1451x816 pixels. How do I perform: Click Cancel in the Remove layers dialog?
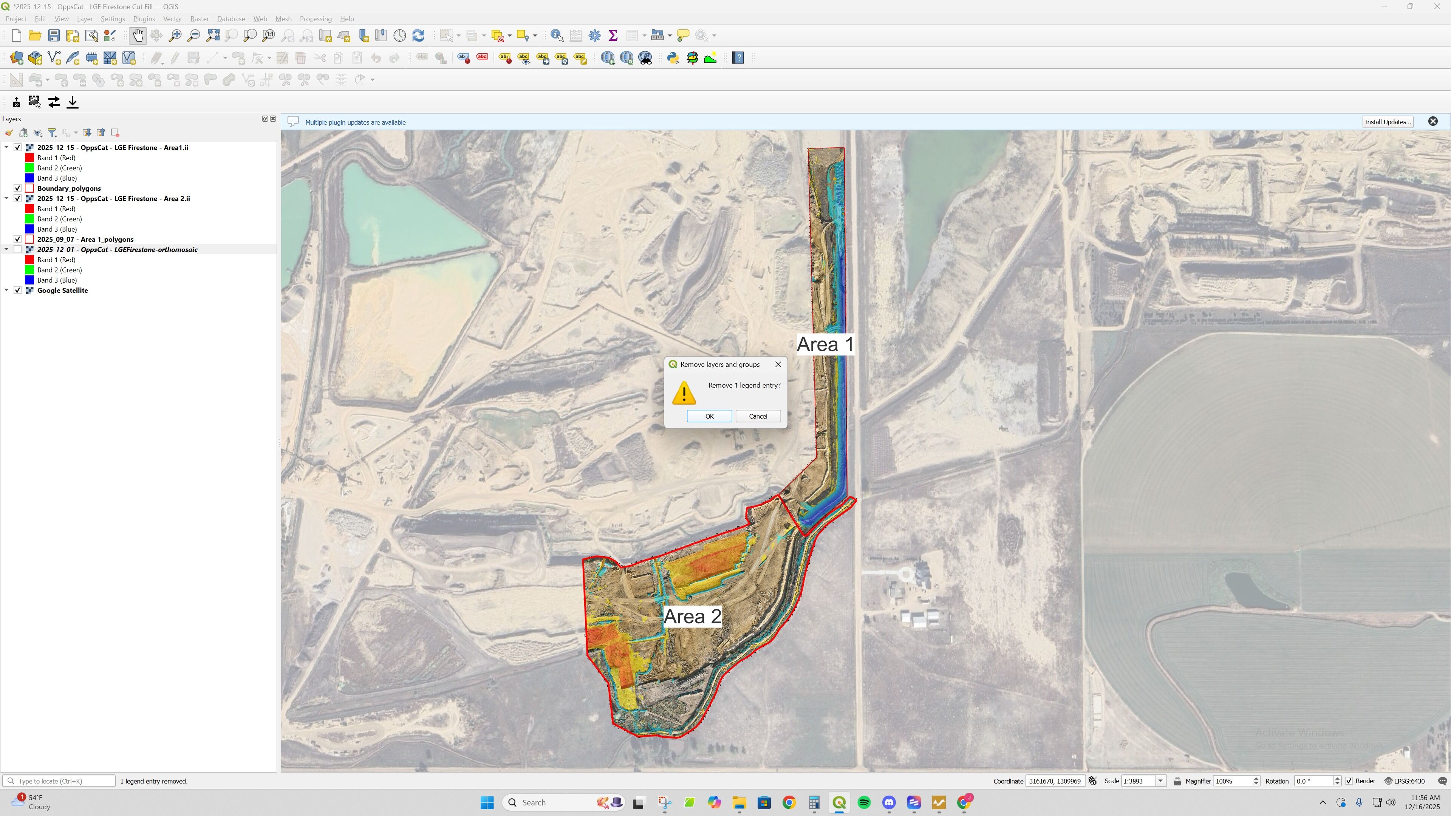[x=758, y=416]
